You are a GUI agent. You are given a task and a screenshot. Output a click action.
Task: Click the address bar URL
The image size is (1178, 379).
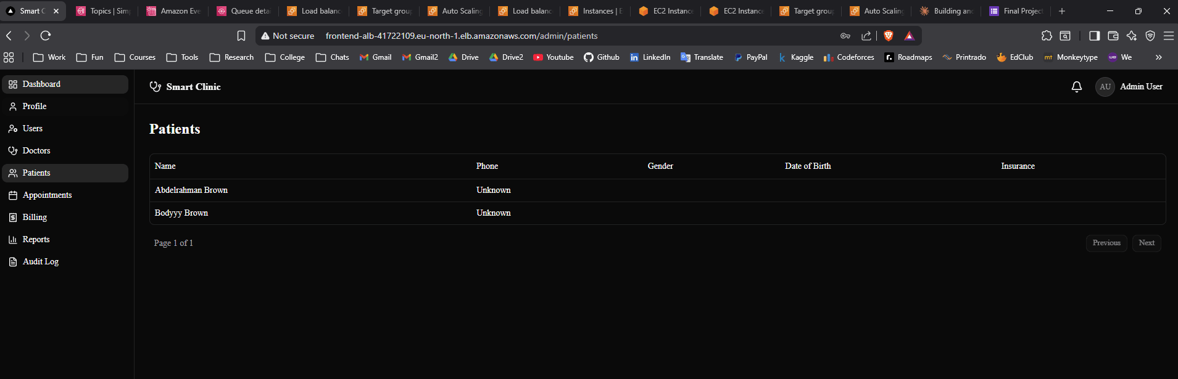pos(462,36)
